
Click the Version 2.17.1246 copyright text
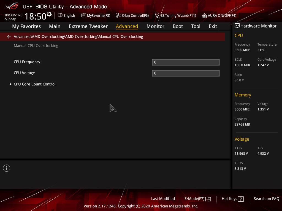click(141, 206)
